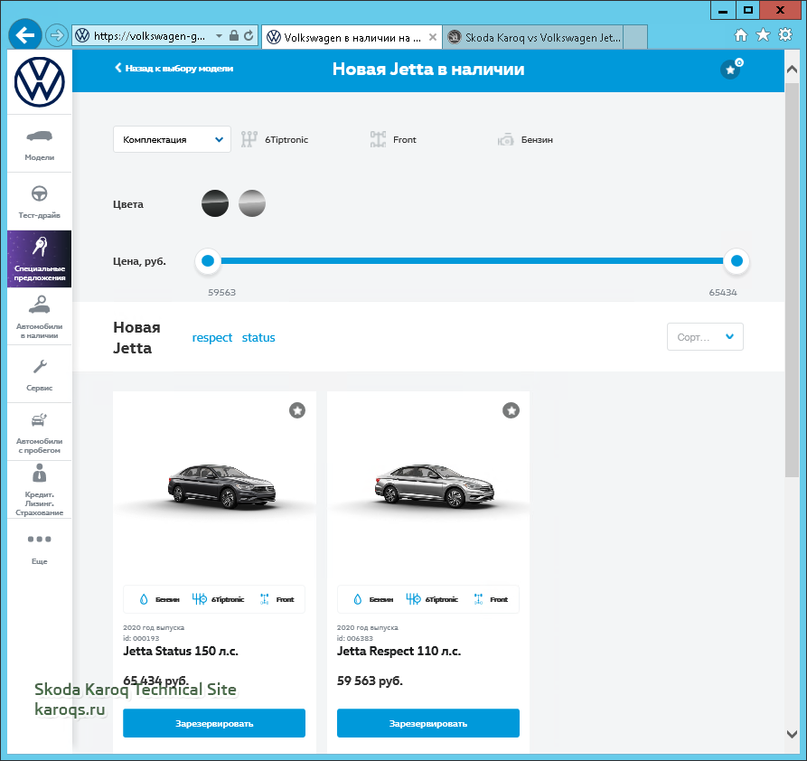Switch to Skoda Karoq vs Volkswagen Jetta tab
Viewport: 807px width, 761px height.
pyautogui.click(x=532, y=37)
